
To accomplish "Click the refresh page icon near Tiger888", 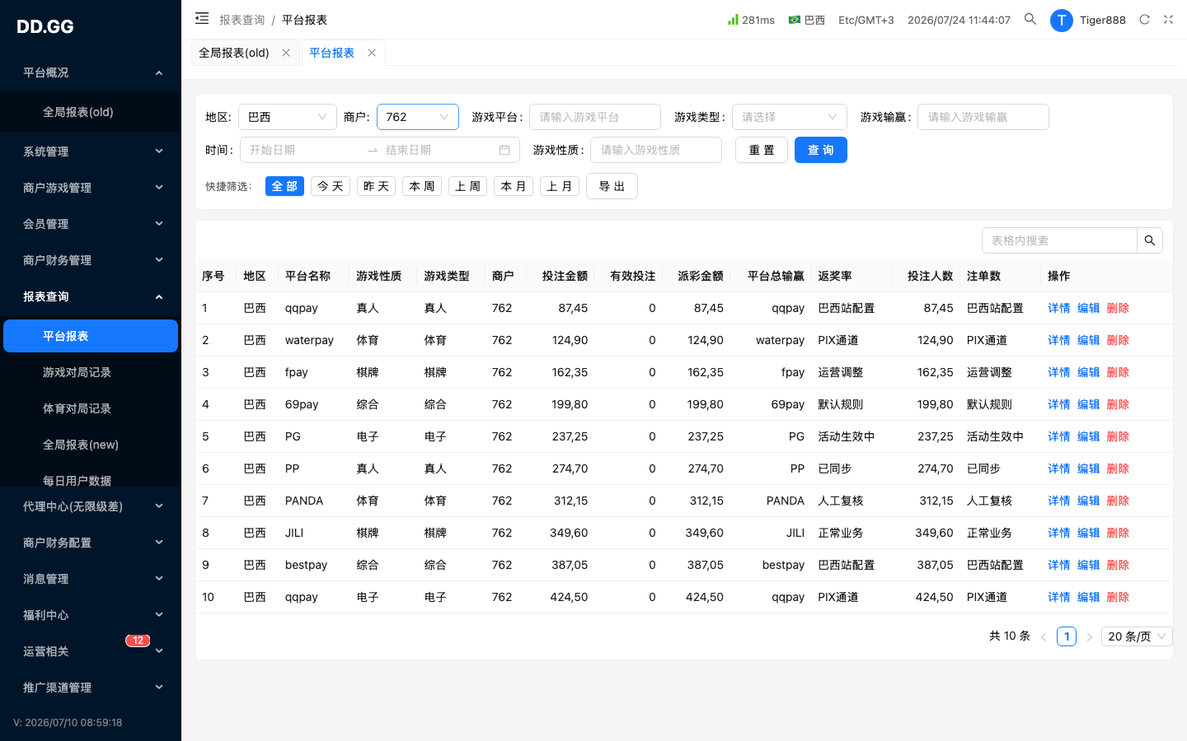I will click(1144, 19).
